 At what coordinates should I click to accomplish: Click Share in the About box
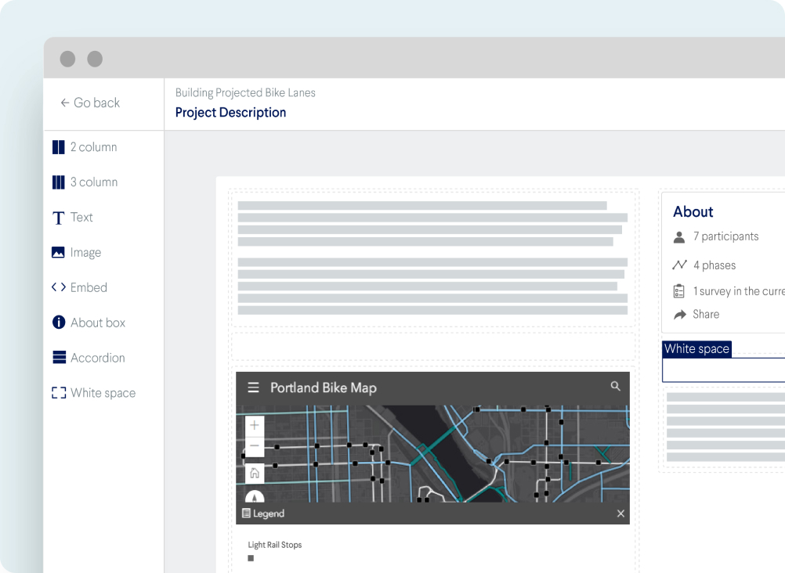705,314
